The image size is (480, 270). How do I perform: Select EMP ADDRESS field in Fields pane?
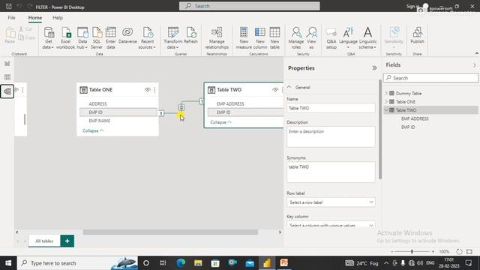click(415, 118)
